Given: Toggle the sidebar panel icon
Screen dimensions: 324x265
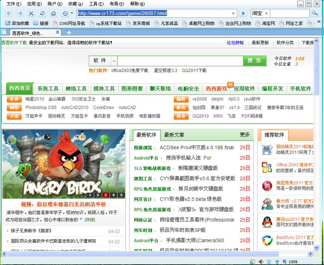Looking at the screenshot, I should 3,32.
